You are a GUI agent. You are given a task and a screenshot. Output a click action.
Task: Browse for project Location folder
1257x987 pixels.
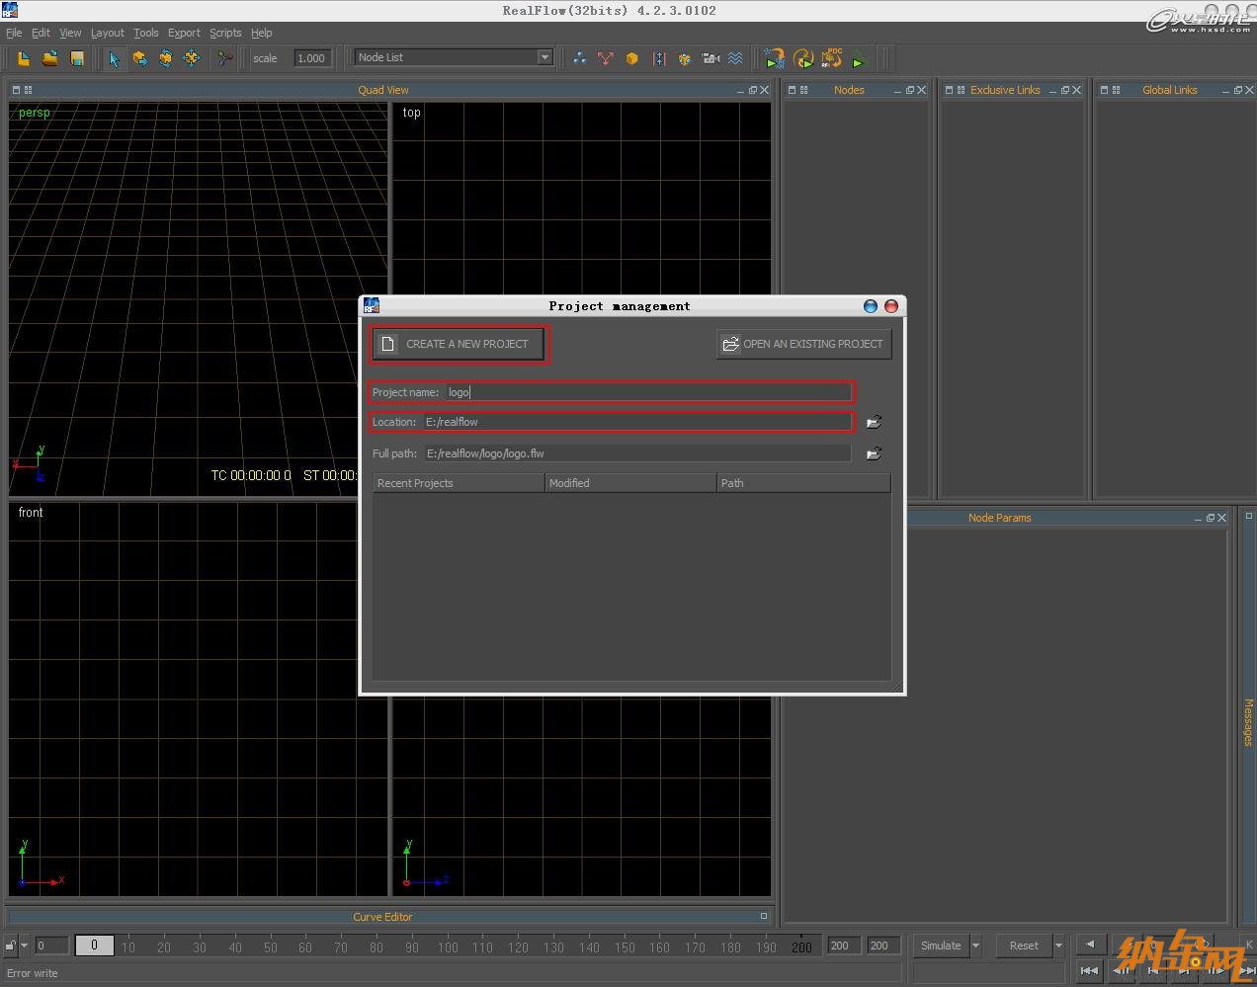(875, 422)
